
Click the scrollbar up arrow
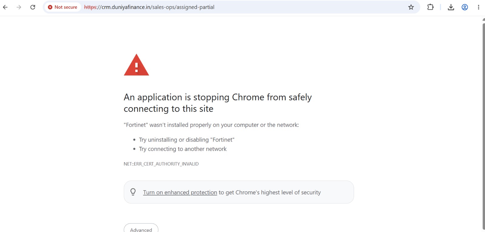pyautogui.click(x=483, y=19)
